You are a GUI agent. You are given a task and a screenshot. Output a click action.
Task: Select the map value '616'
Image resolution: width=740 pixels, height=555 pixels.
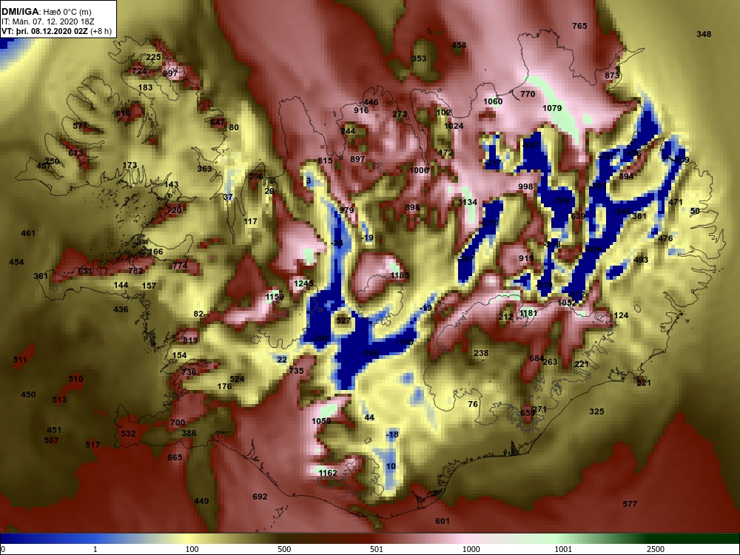pos(123,113)
